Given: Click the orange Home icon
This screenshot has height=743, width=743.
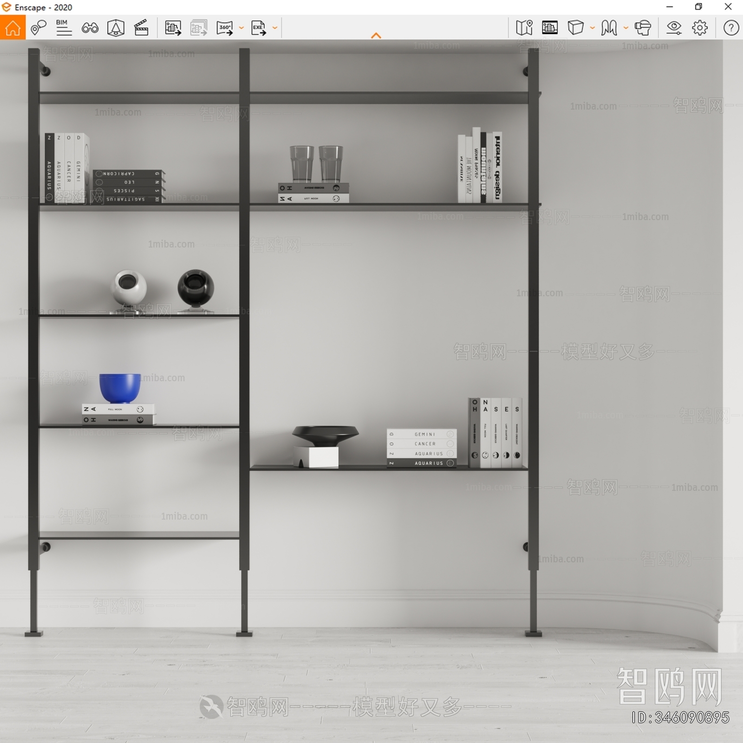Looking at the screenshot, I should 13,27.
